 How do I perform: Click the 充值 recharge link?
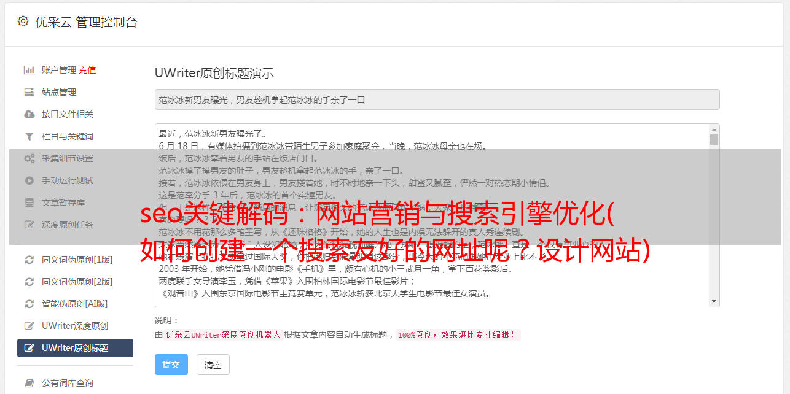[x=87, y=70]
